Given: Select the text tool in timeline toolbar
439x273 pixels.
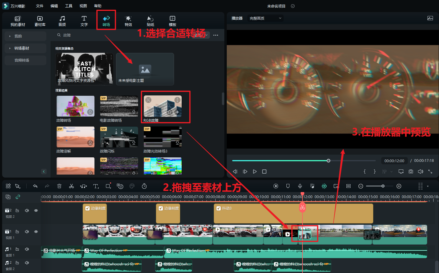Looking at the screenshot, I should 96,186.
